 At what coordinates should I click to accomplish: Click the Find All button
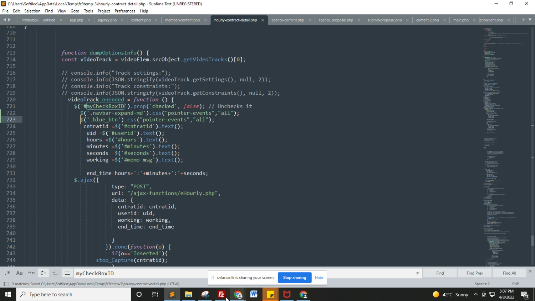point(509,273)
